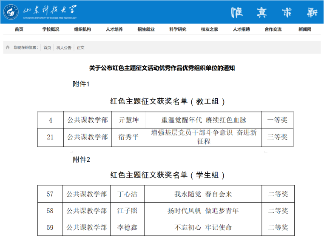
Task: Go to 新闻网 from navbar
Action: (x=304, y=29)
